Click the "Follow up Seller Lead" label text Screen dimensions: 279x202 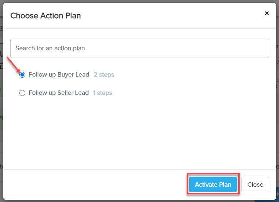pyautogui.click(x=59, y=93)
